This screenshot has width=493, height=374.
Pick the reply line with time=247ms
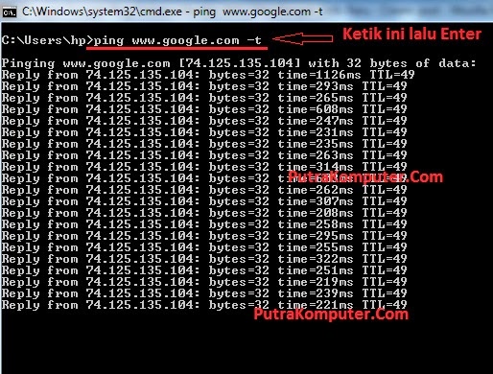pos(204,121)
